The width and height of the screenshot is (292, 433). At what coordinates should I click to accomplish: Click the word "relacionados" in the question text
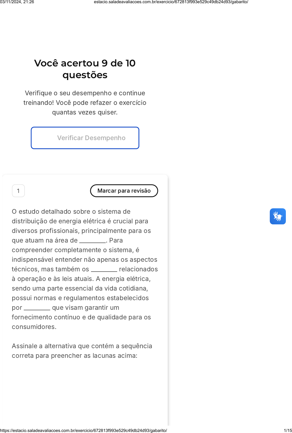pyautogui.click(x=138, y=269)
